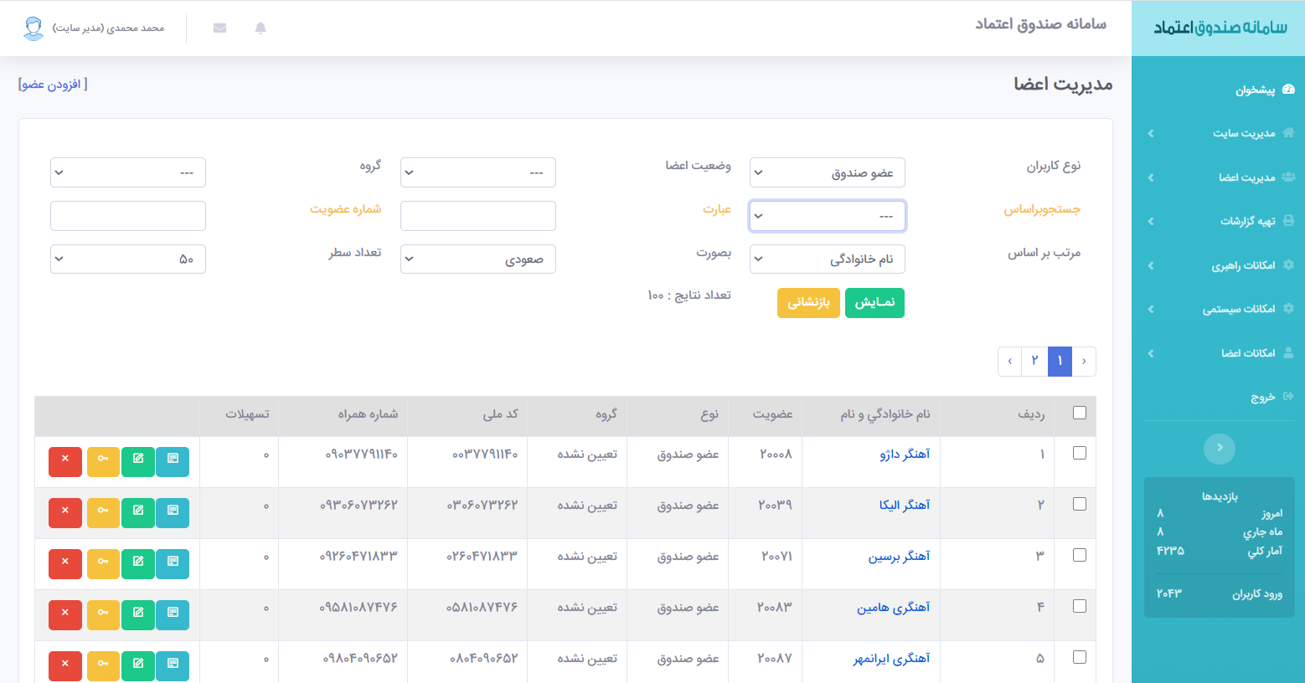1305x683 pixels.
Task: Open the گروه dropdown
Action: (x=128, y=172)
